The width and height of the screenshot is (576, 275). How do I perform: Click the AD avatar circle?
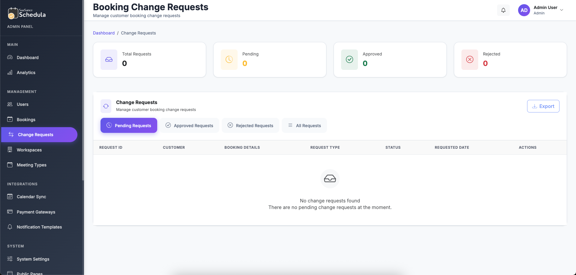tap(524, 10)
